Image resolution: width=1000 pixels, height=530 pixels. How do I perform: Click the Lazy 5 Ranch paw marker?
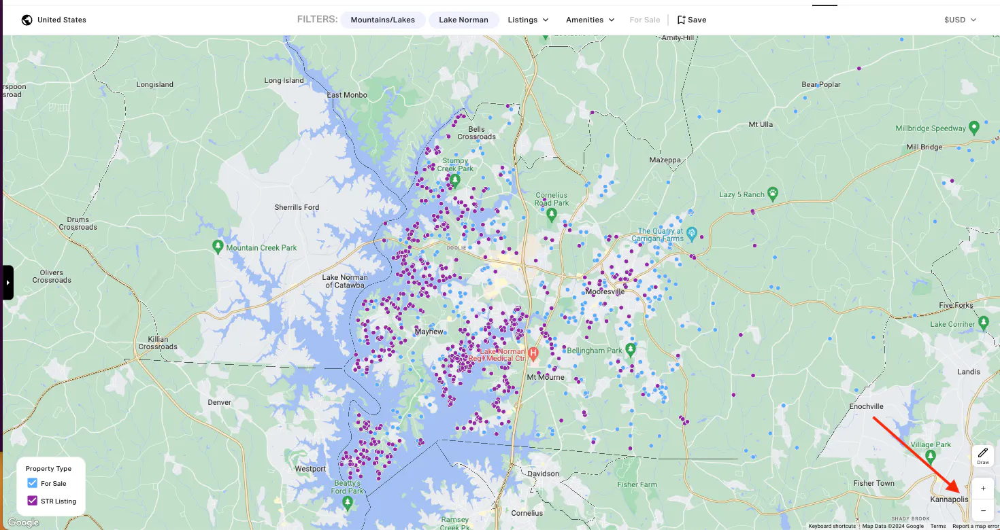click(x=773, y=194)
